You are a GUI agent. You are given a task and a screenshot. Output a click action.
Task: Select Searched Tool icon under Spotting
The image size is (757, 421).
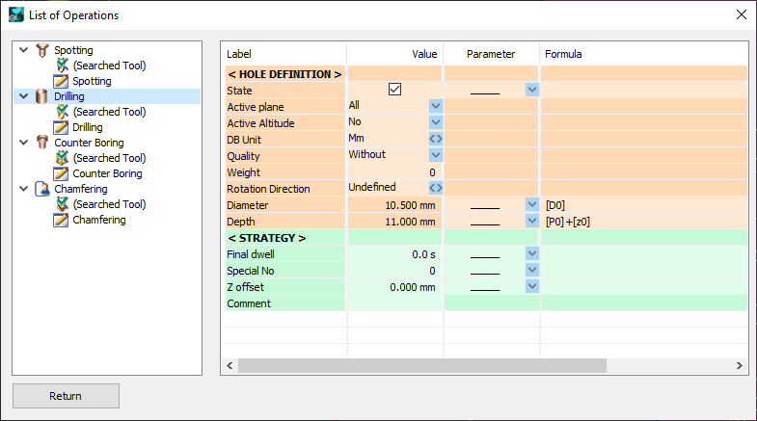(62, 66)
